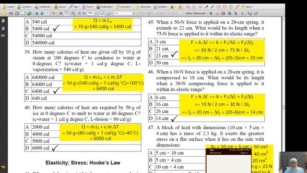The width and height of the screenshot is (307, 173).
Task: Select the Oval drawing tool
Action: [224, 7]
